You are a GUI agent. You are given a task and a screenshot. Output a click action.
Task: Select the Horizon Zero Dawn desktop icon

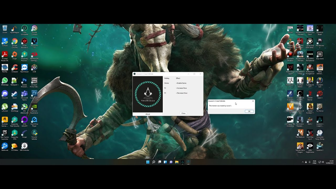click(310, 30)
